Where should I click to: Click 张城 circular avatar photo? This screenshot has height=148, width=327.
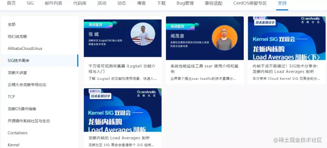[143, 34]
